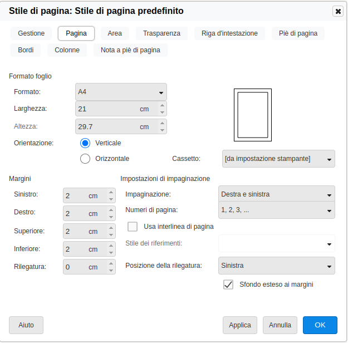The width and height of the screenshot is (348, 343).
Task: Switch to the Bordi tab
Action: [26, 50]
